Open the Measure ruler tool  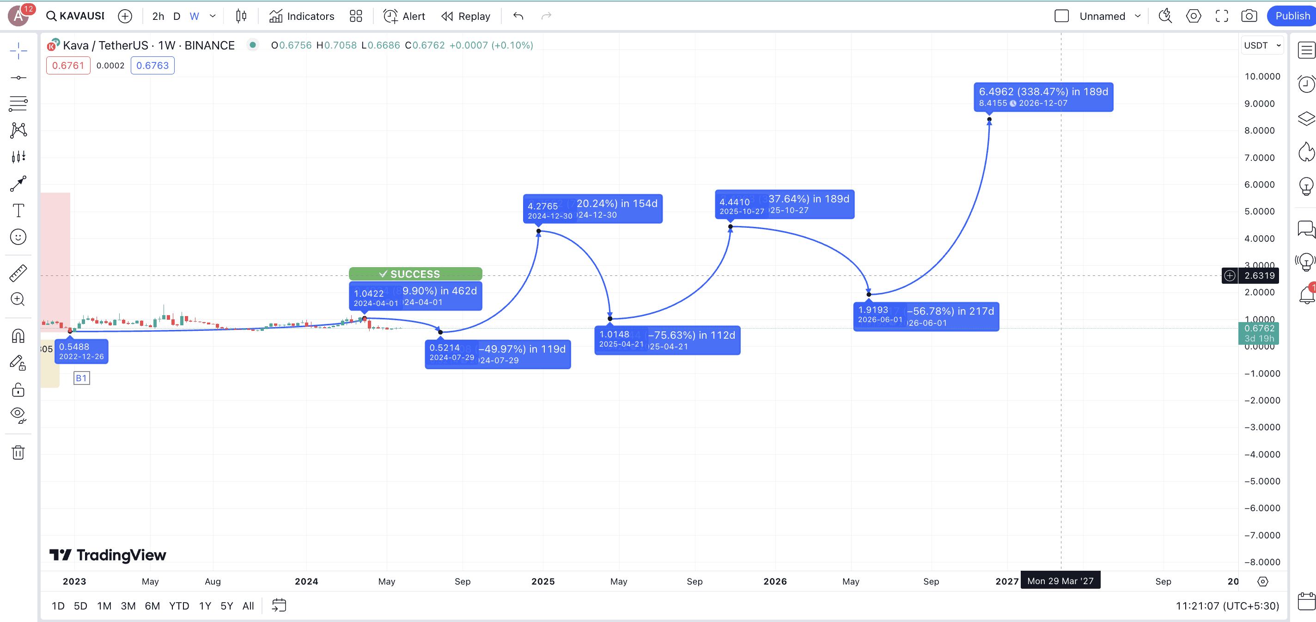click(18, 273)
